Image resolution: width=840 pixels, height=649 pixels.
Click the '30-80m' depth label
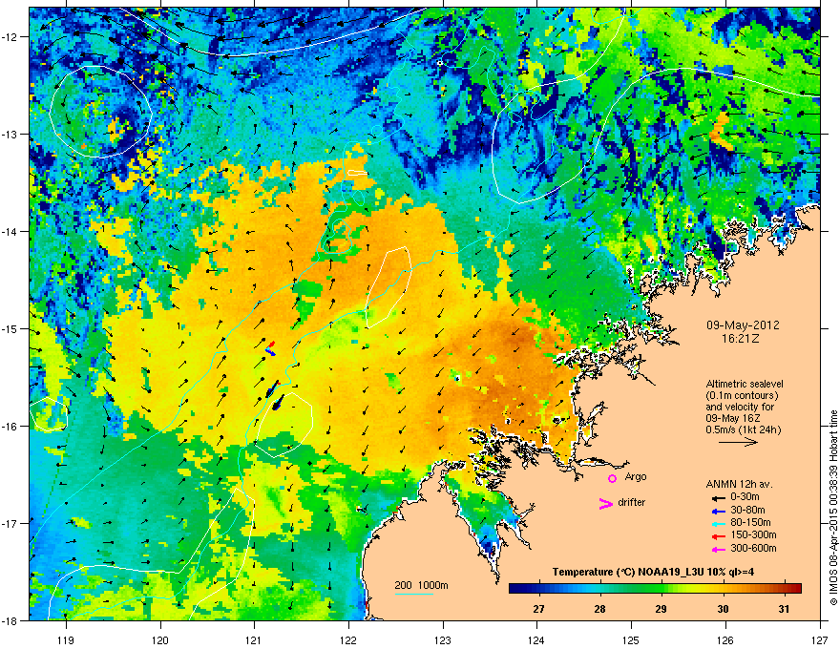coord(747,511)
